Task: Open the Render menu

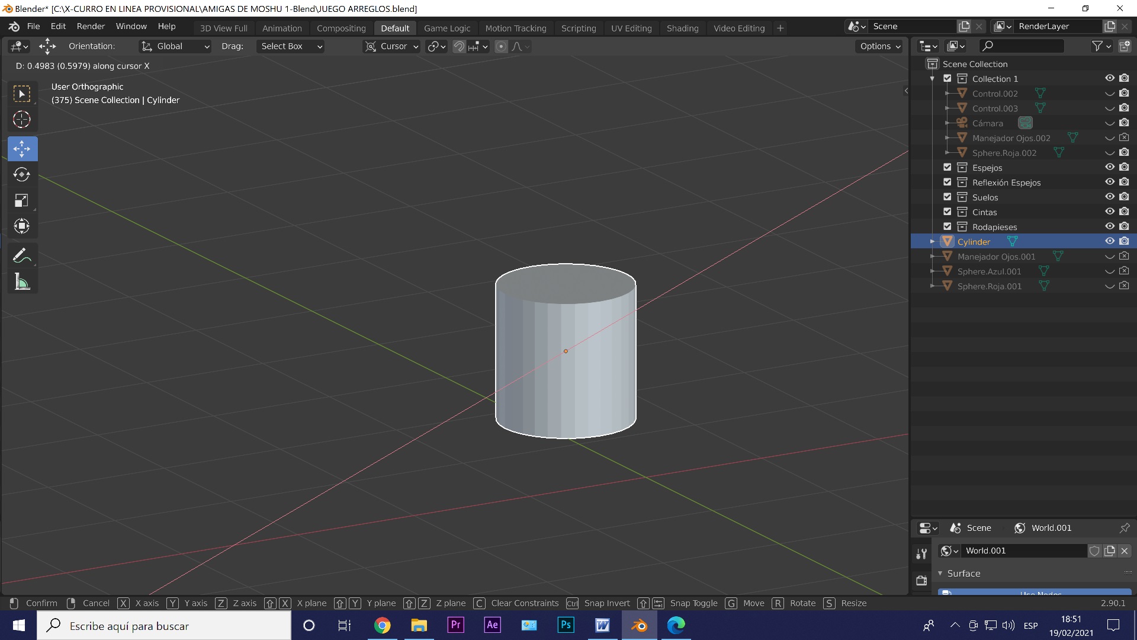Action: pyautogui.click(x=91, y=26)
